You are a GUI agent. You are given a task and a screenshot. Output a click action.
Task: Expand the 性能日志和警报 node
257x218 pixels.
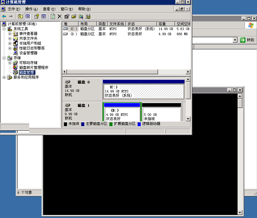pyautogui.click(x=10, y=48)
